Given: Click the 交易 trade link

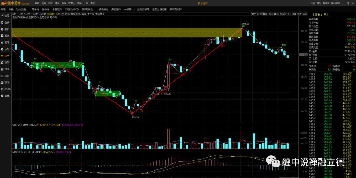Looking at the screenshot, I should 312,3.
